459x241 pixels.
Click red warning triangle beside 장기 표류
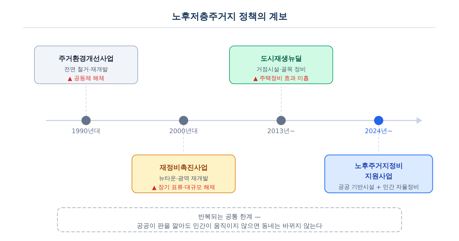154,188
